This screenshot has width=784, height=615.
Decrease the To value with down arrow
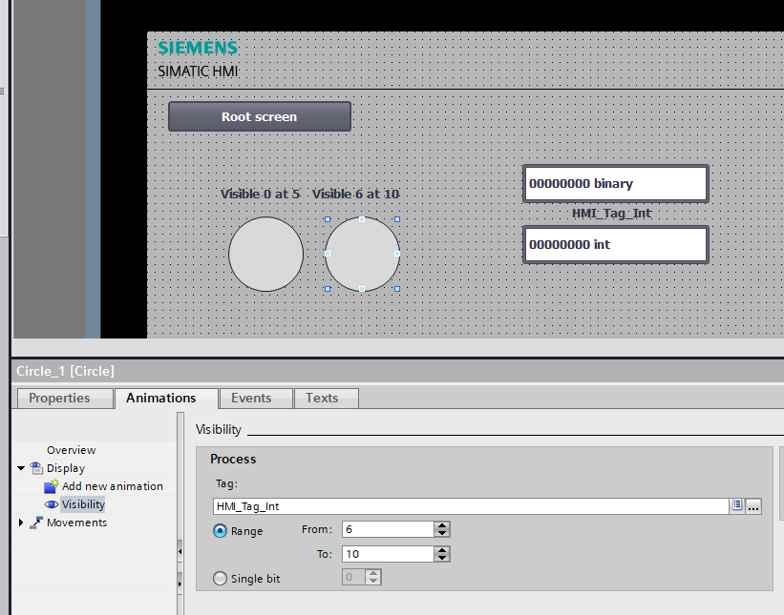[441, 558]
